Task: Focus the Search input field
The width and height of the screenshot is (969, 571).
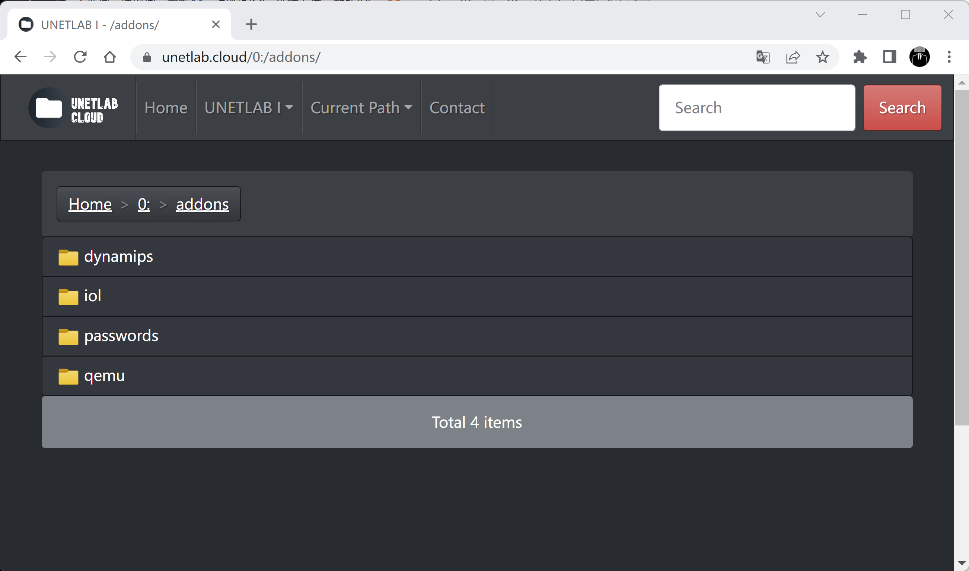Action: point(757,108)
